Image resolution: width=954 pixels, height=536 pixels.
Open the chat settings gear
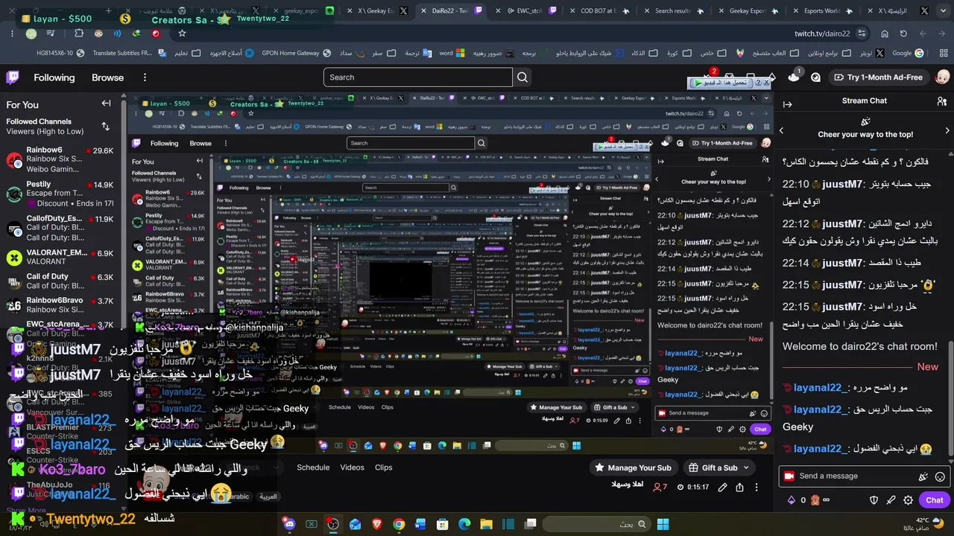coord(909,500)
